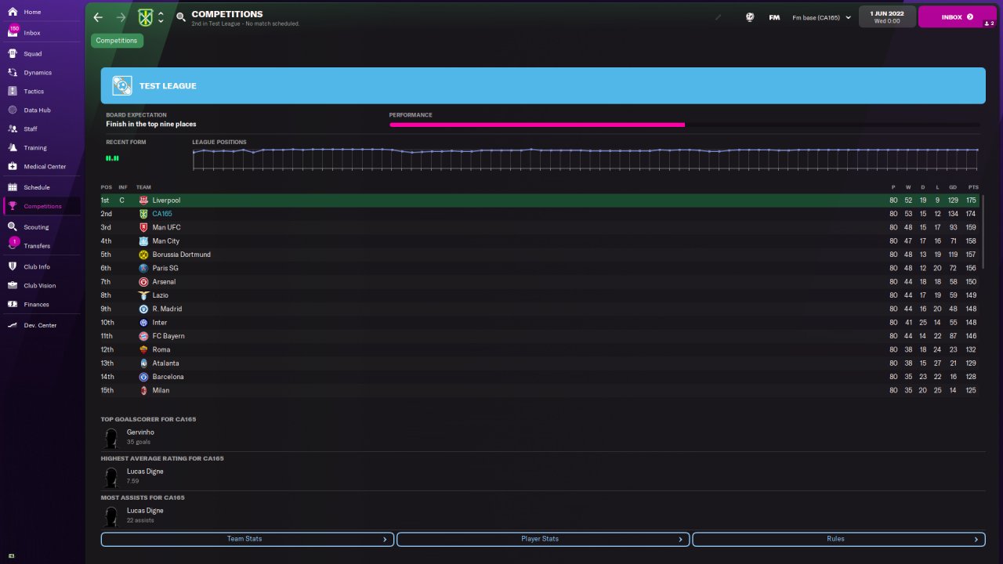Viewport: 1003px width, 564px height.
Task: Click silhouette under Most Assists
Action: pyautogui.click(x=111, y=516)
